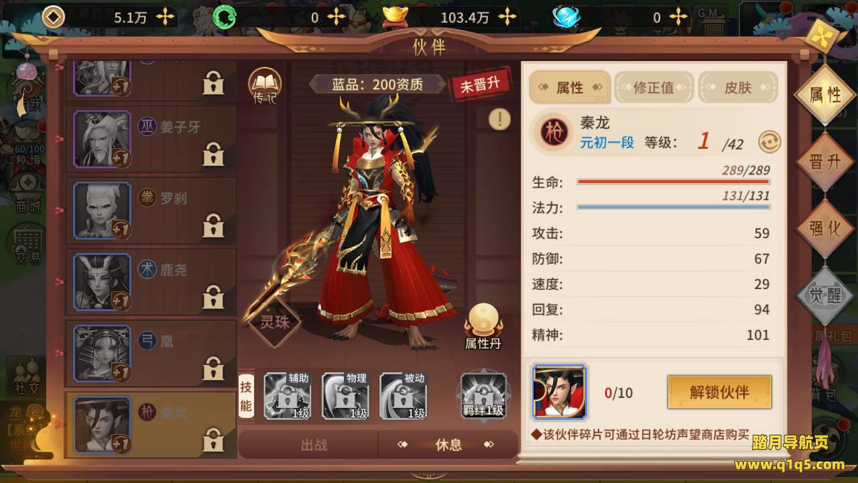Screen dimensions: 858x483
Task: Switch to the 皮肤 skin tab
Action: pos(737,88)
